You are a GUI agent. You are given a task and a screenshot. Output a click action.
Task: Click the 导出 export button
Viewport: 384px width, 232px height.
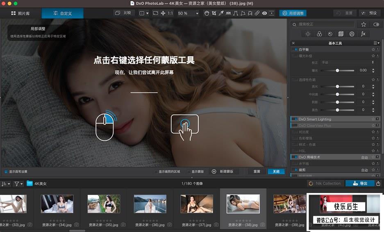coord(360,184)
